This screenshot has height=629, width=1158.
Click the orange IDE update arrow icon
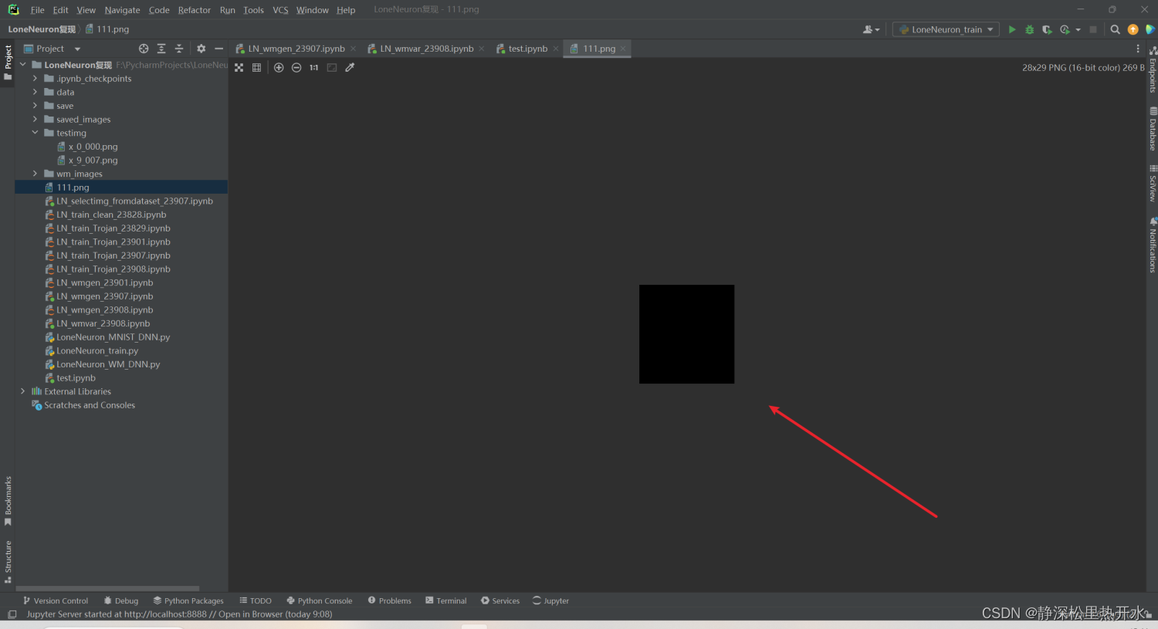[1133, 29]
